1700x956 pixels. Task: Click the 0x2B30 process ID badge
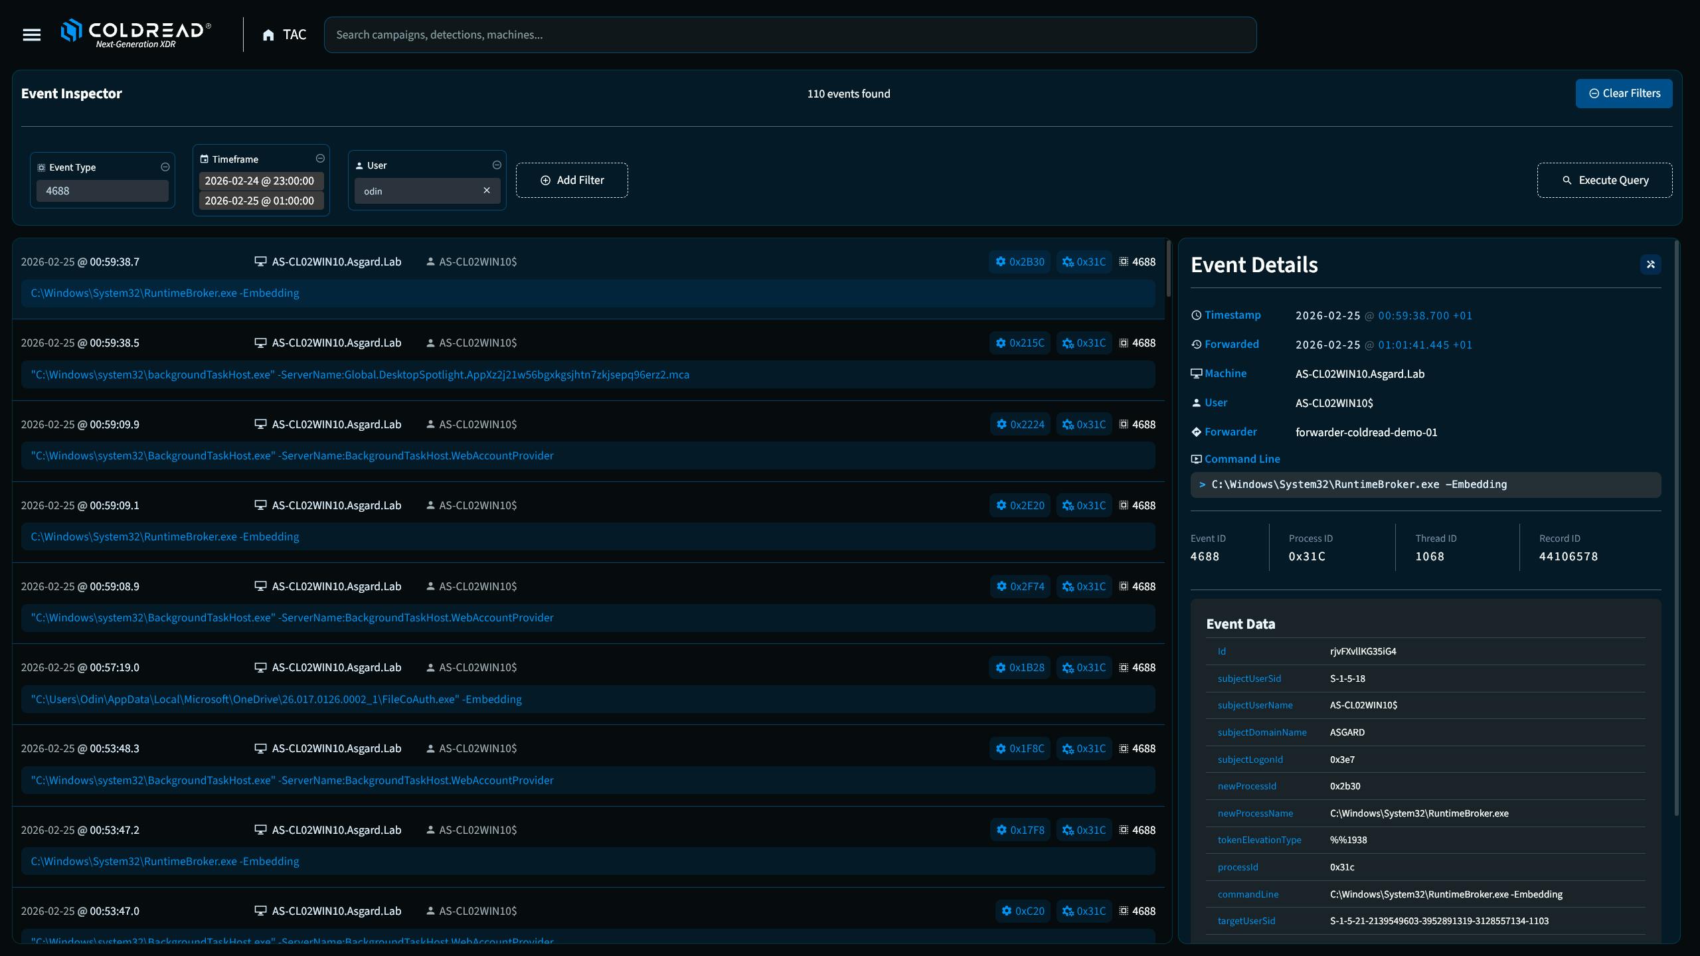1019,262
